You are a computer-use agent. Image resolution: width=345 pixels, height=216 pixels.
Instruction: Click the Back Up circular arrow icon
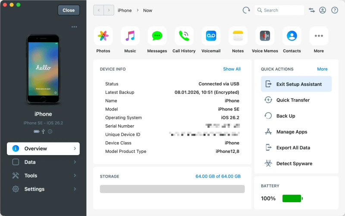(x=268, y=116)
